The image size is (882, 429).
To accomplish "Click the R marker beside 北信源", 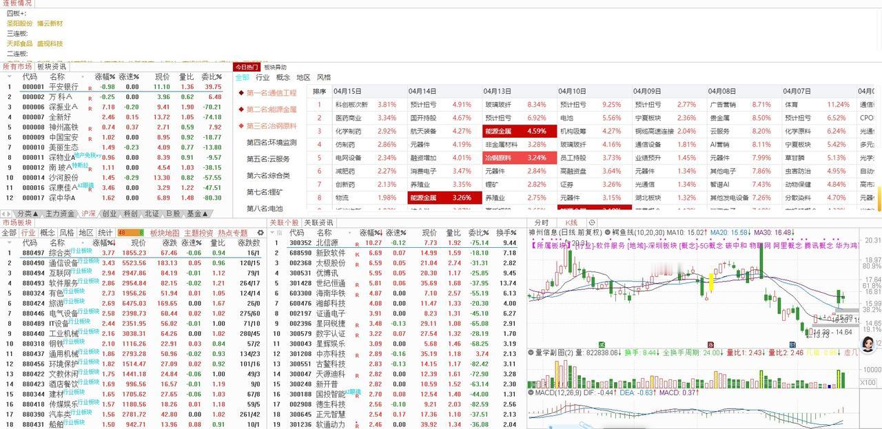I will [x=357, y=244].
